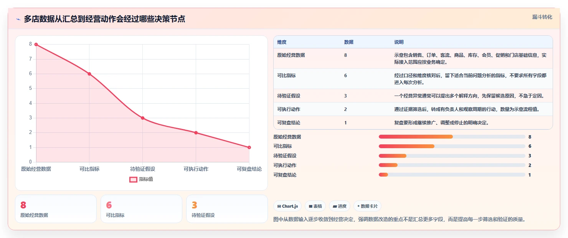Click the 可执行动作 label beside its progress bar
The image size is (568, 238).
pos(285,165)
